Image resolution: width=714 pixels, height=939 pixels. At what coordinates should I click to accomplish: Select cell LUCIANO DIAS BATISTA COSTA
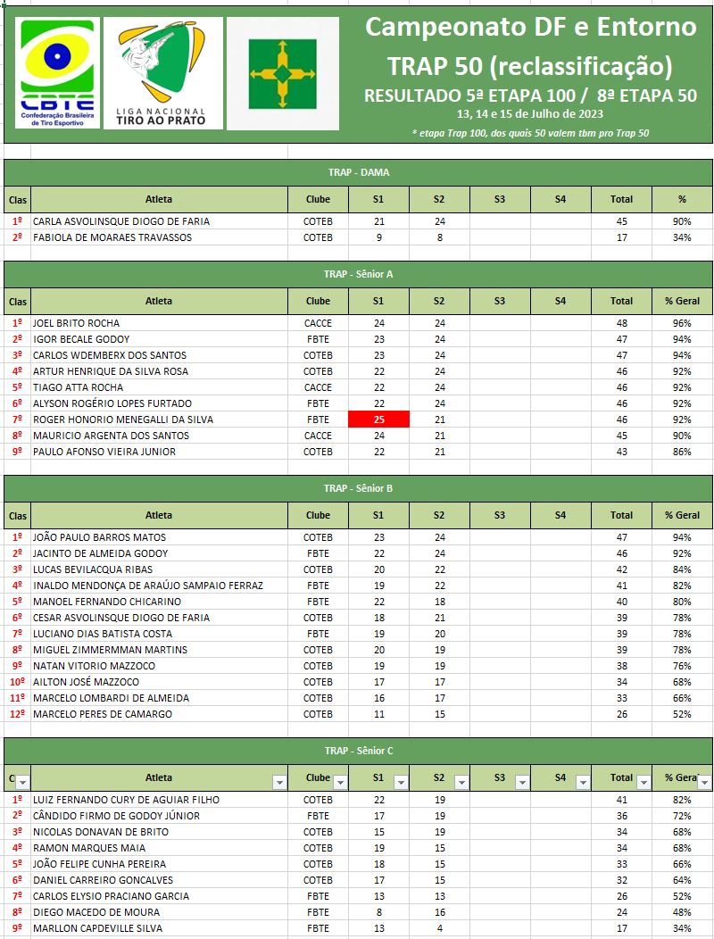pyautogui.click(x=160, y=634)
